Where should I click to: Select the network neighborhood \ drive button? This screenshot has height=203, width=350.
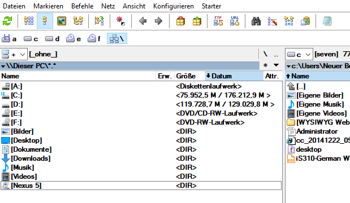click(117, 38)
